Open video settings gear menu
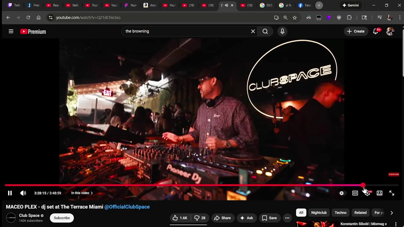This screenshot has height=227, width=404. point(367,193)
